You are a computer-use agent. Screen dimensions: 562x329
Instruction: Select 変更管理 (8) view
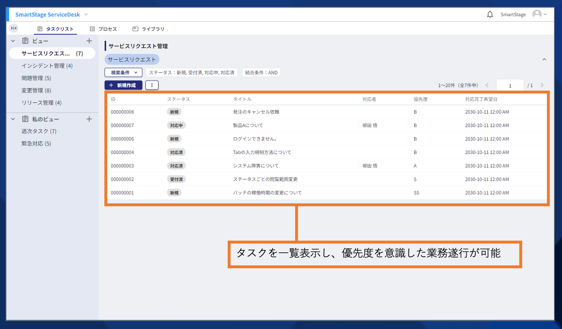click(x=36, y=90)
